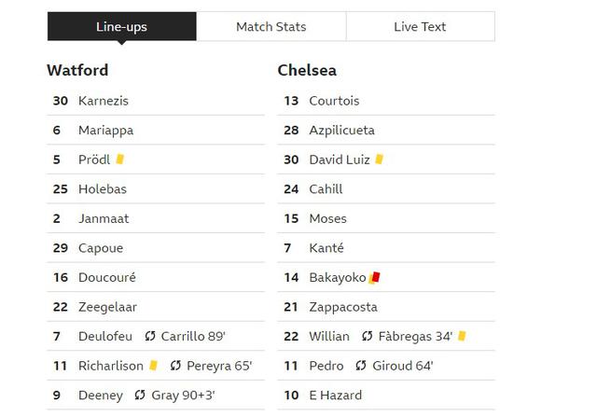Select Courtois in the Chelsea line-up
Viewport: 597px width, 417px height.
click(334, 101)
